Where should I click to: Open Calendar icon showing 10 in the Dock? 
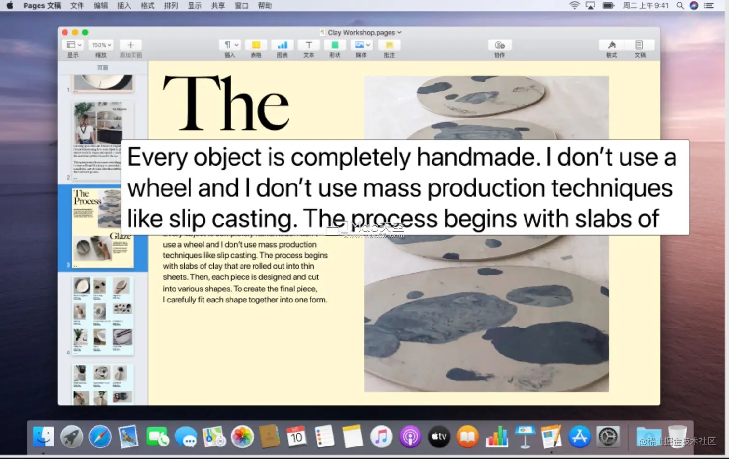296,437
